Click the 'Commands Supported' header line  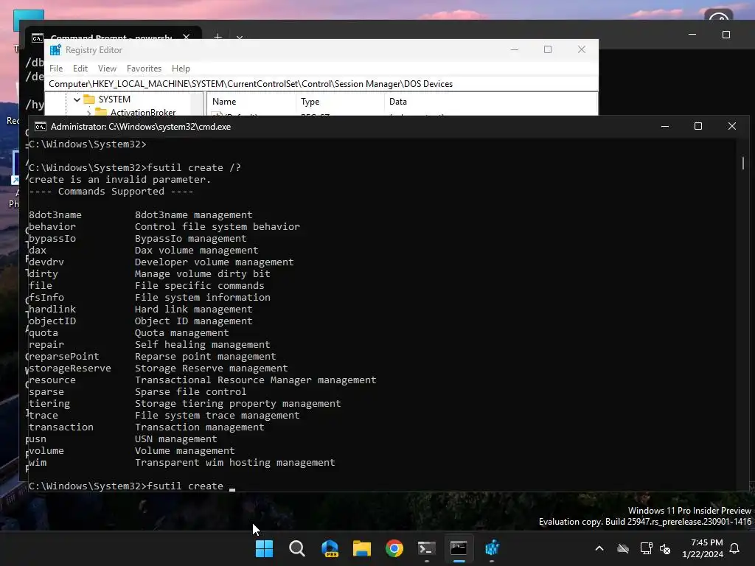point(111,192)
